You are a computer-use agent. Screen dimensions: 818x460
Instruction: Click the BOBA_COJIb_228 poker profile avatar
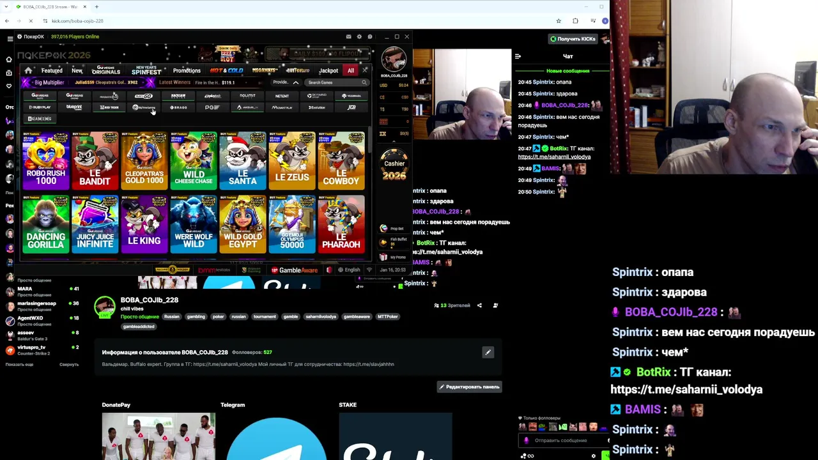(x=394, y=60)
